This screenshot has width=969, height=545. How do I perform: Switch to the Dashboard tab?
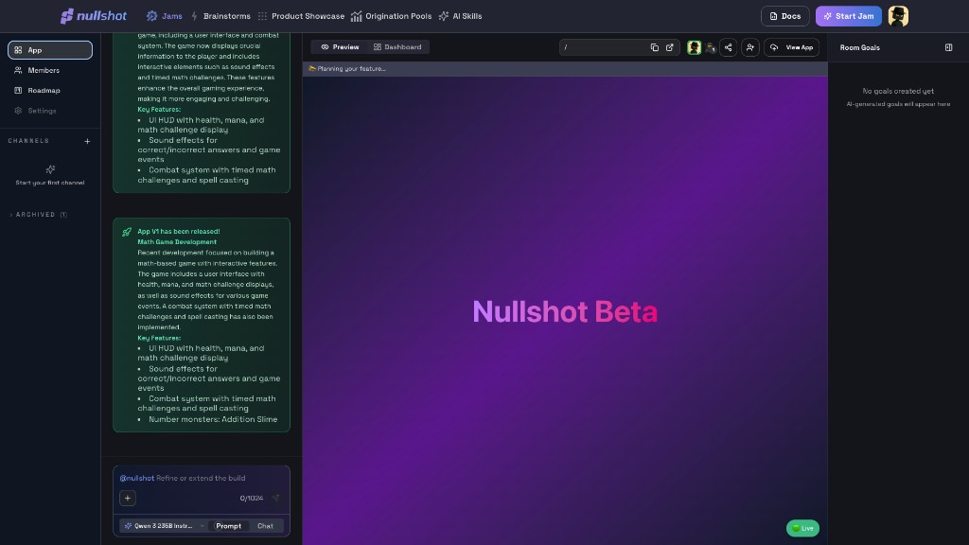click(397, 47)
